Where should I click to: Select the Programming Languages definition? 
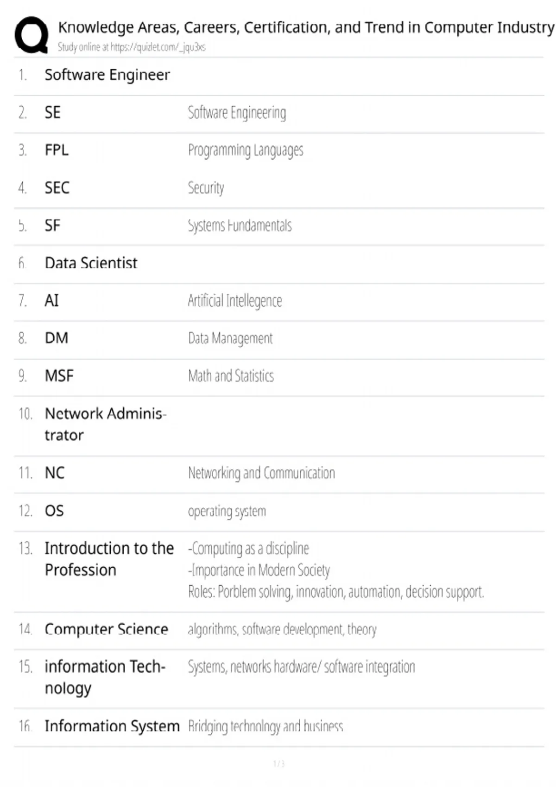click(x=246, y=150)
